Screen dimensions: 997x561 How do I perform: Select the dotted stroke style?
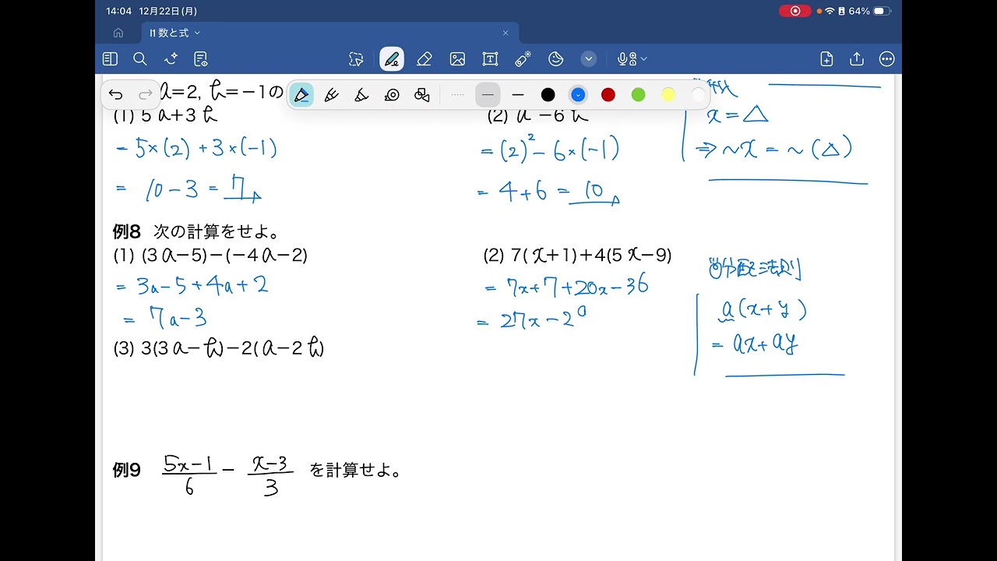458,95
